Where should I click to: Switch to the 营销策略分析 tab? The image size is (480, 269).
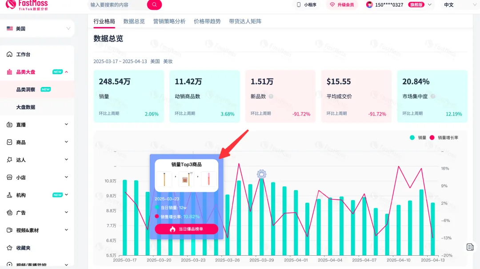(169, 21)
